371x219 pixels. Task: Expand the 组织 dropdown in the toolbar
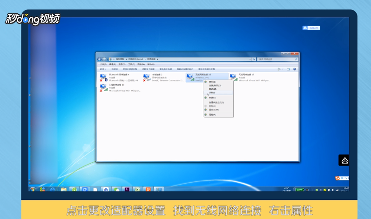click(103, 69)
